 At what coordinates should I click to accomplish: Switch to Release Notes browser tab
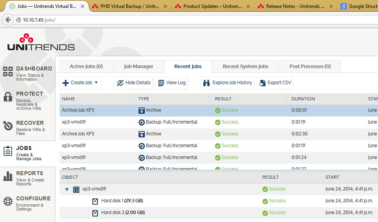[295, 6]
